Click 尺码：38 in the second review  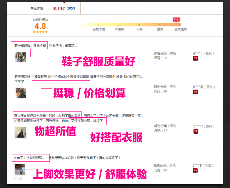pyautogui.click(x=160, y=91)
